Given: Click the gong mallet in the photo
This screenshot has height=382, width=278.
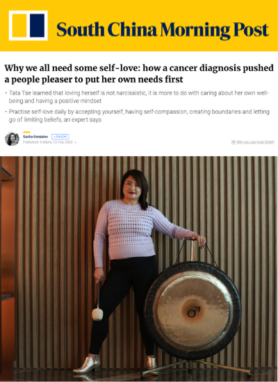Looking at the screenshot, I should click(97, 304).
